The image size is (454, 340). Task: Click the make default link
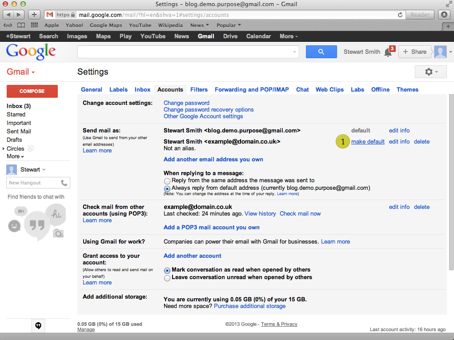tap(368, 142)
